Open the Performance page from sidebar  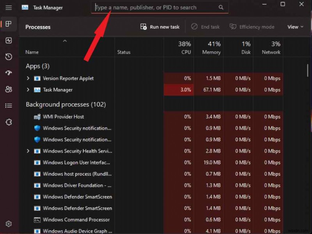point(9,40)
